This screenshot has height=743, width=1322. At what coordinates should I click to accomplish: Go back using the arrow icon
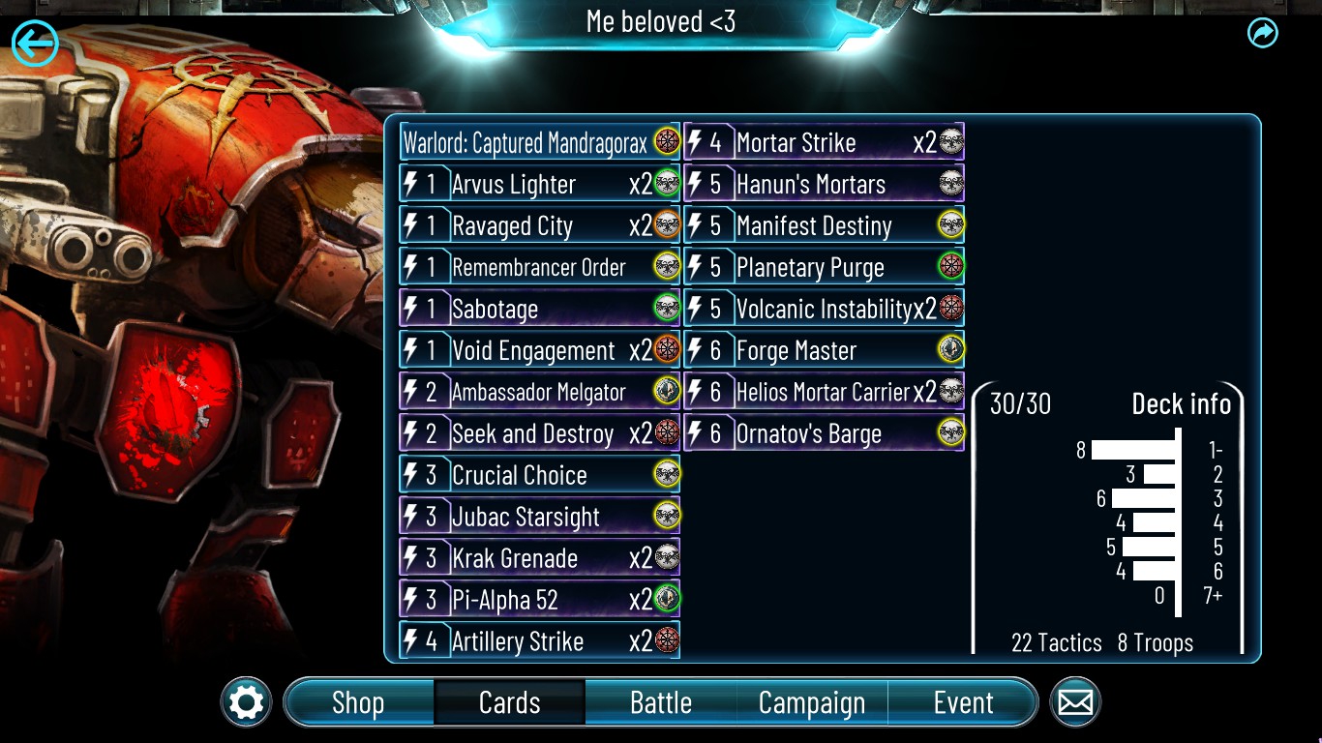coord(35,43)
